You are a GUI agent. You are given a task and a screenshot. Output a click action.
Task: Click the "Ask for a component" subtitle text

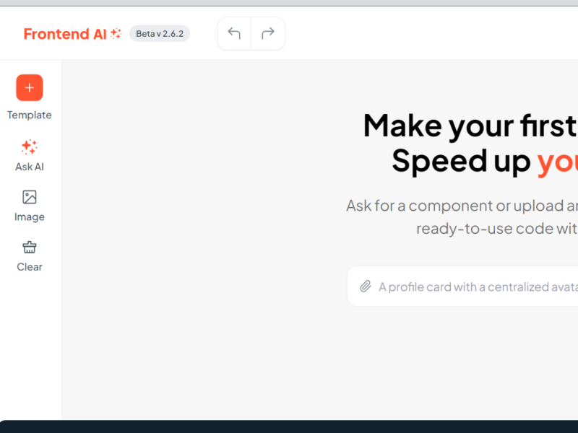461,206
